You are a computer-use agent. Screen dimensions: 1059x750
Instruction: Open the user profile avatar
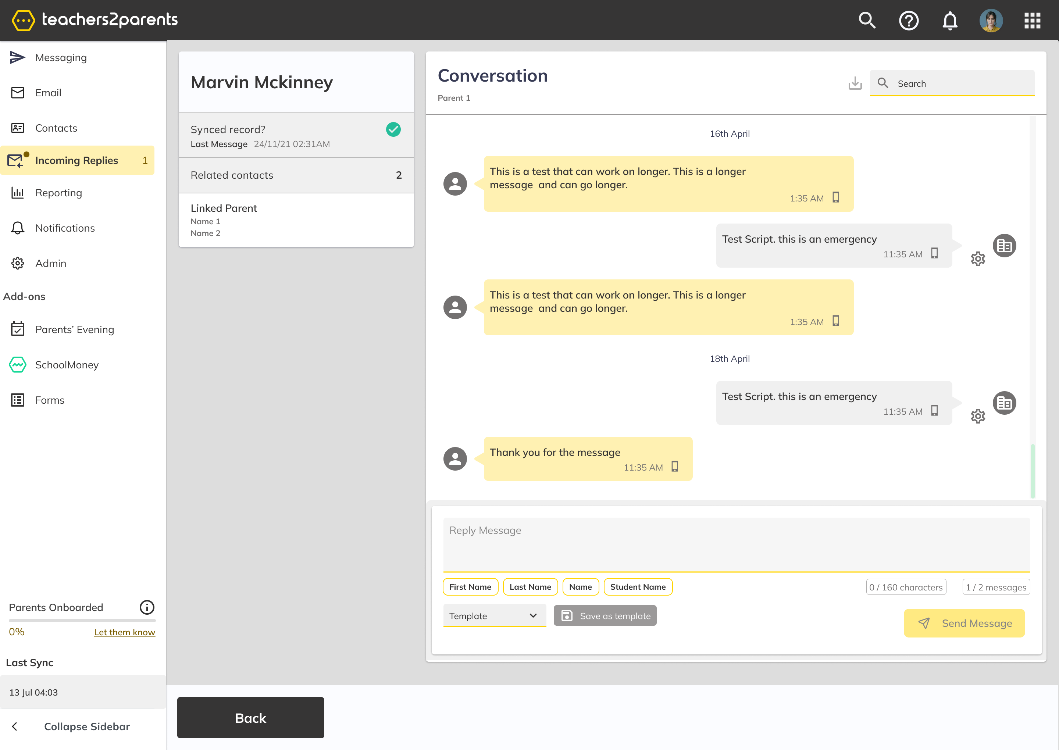click(991, 20)
